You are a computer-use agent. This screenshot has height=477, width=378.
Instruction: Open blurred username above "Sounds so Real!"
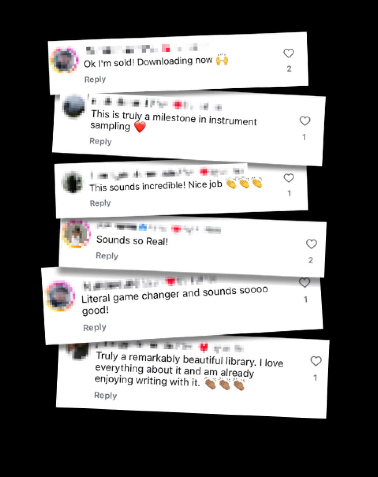coord(158,228)
